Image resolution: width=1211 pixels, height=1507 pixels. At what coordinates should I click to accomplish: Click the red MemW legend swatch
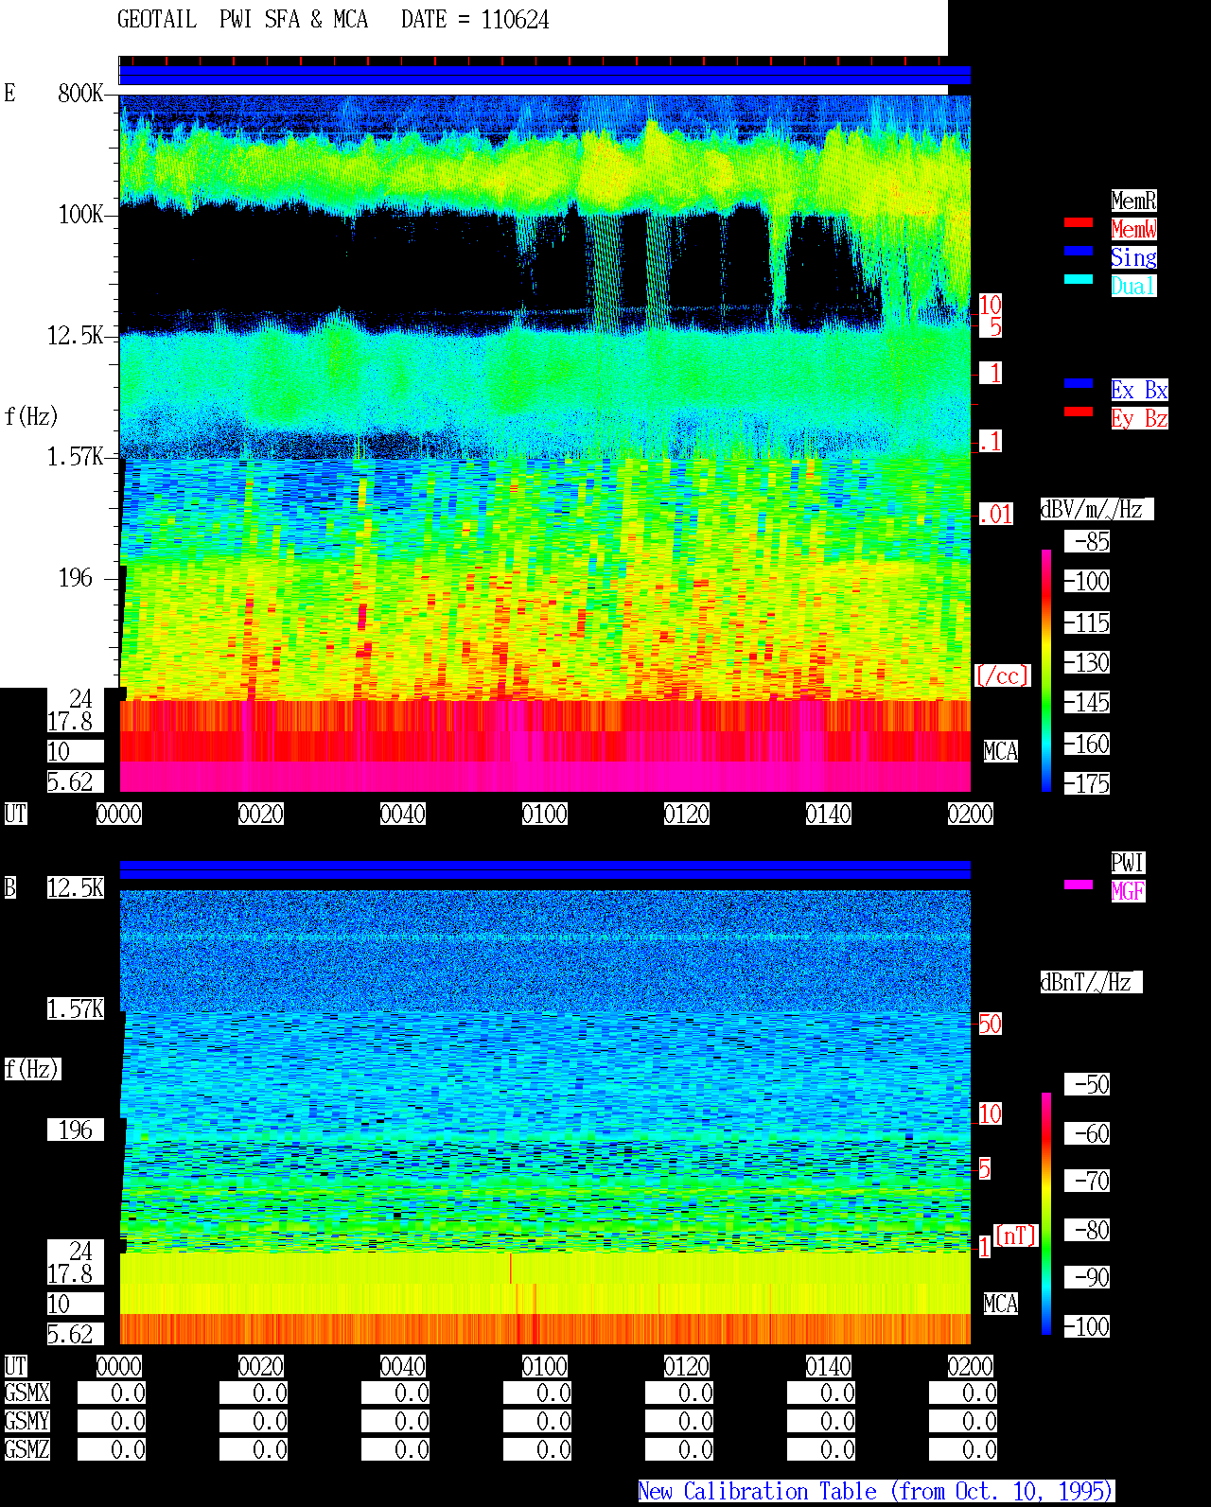1079,222
